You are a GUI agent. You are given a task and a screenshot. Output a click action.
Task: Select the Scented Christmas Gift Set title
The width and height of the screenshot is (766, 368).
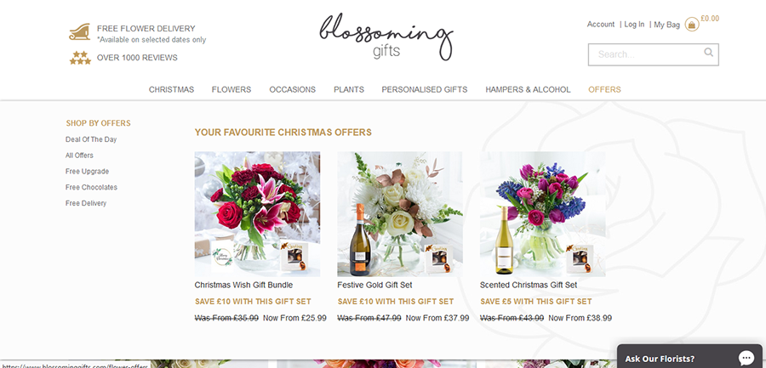[529, 285]
